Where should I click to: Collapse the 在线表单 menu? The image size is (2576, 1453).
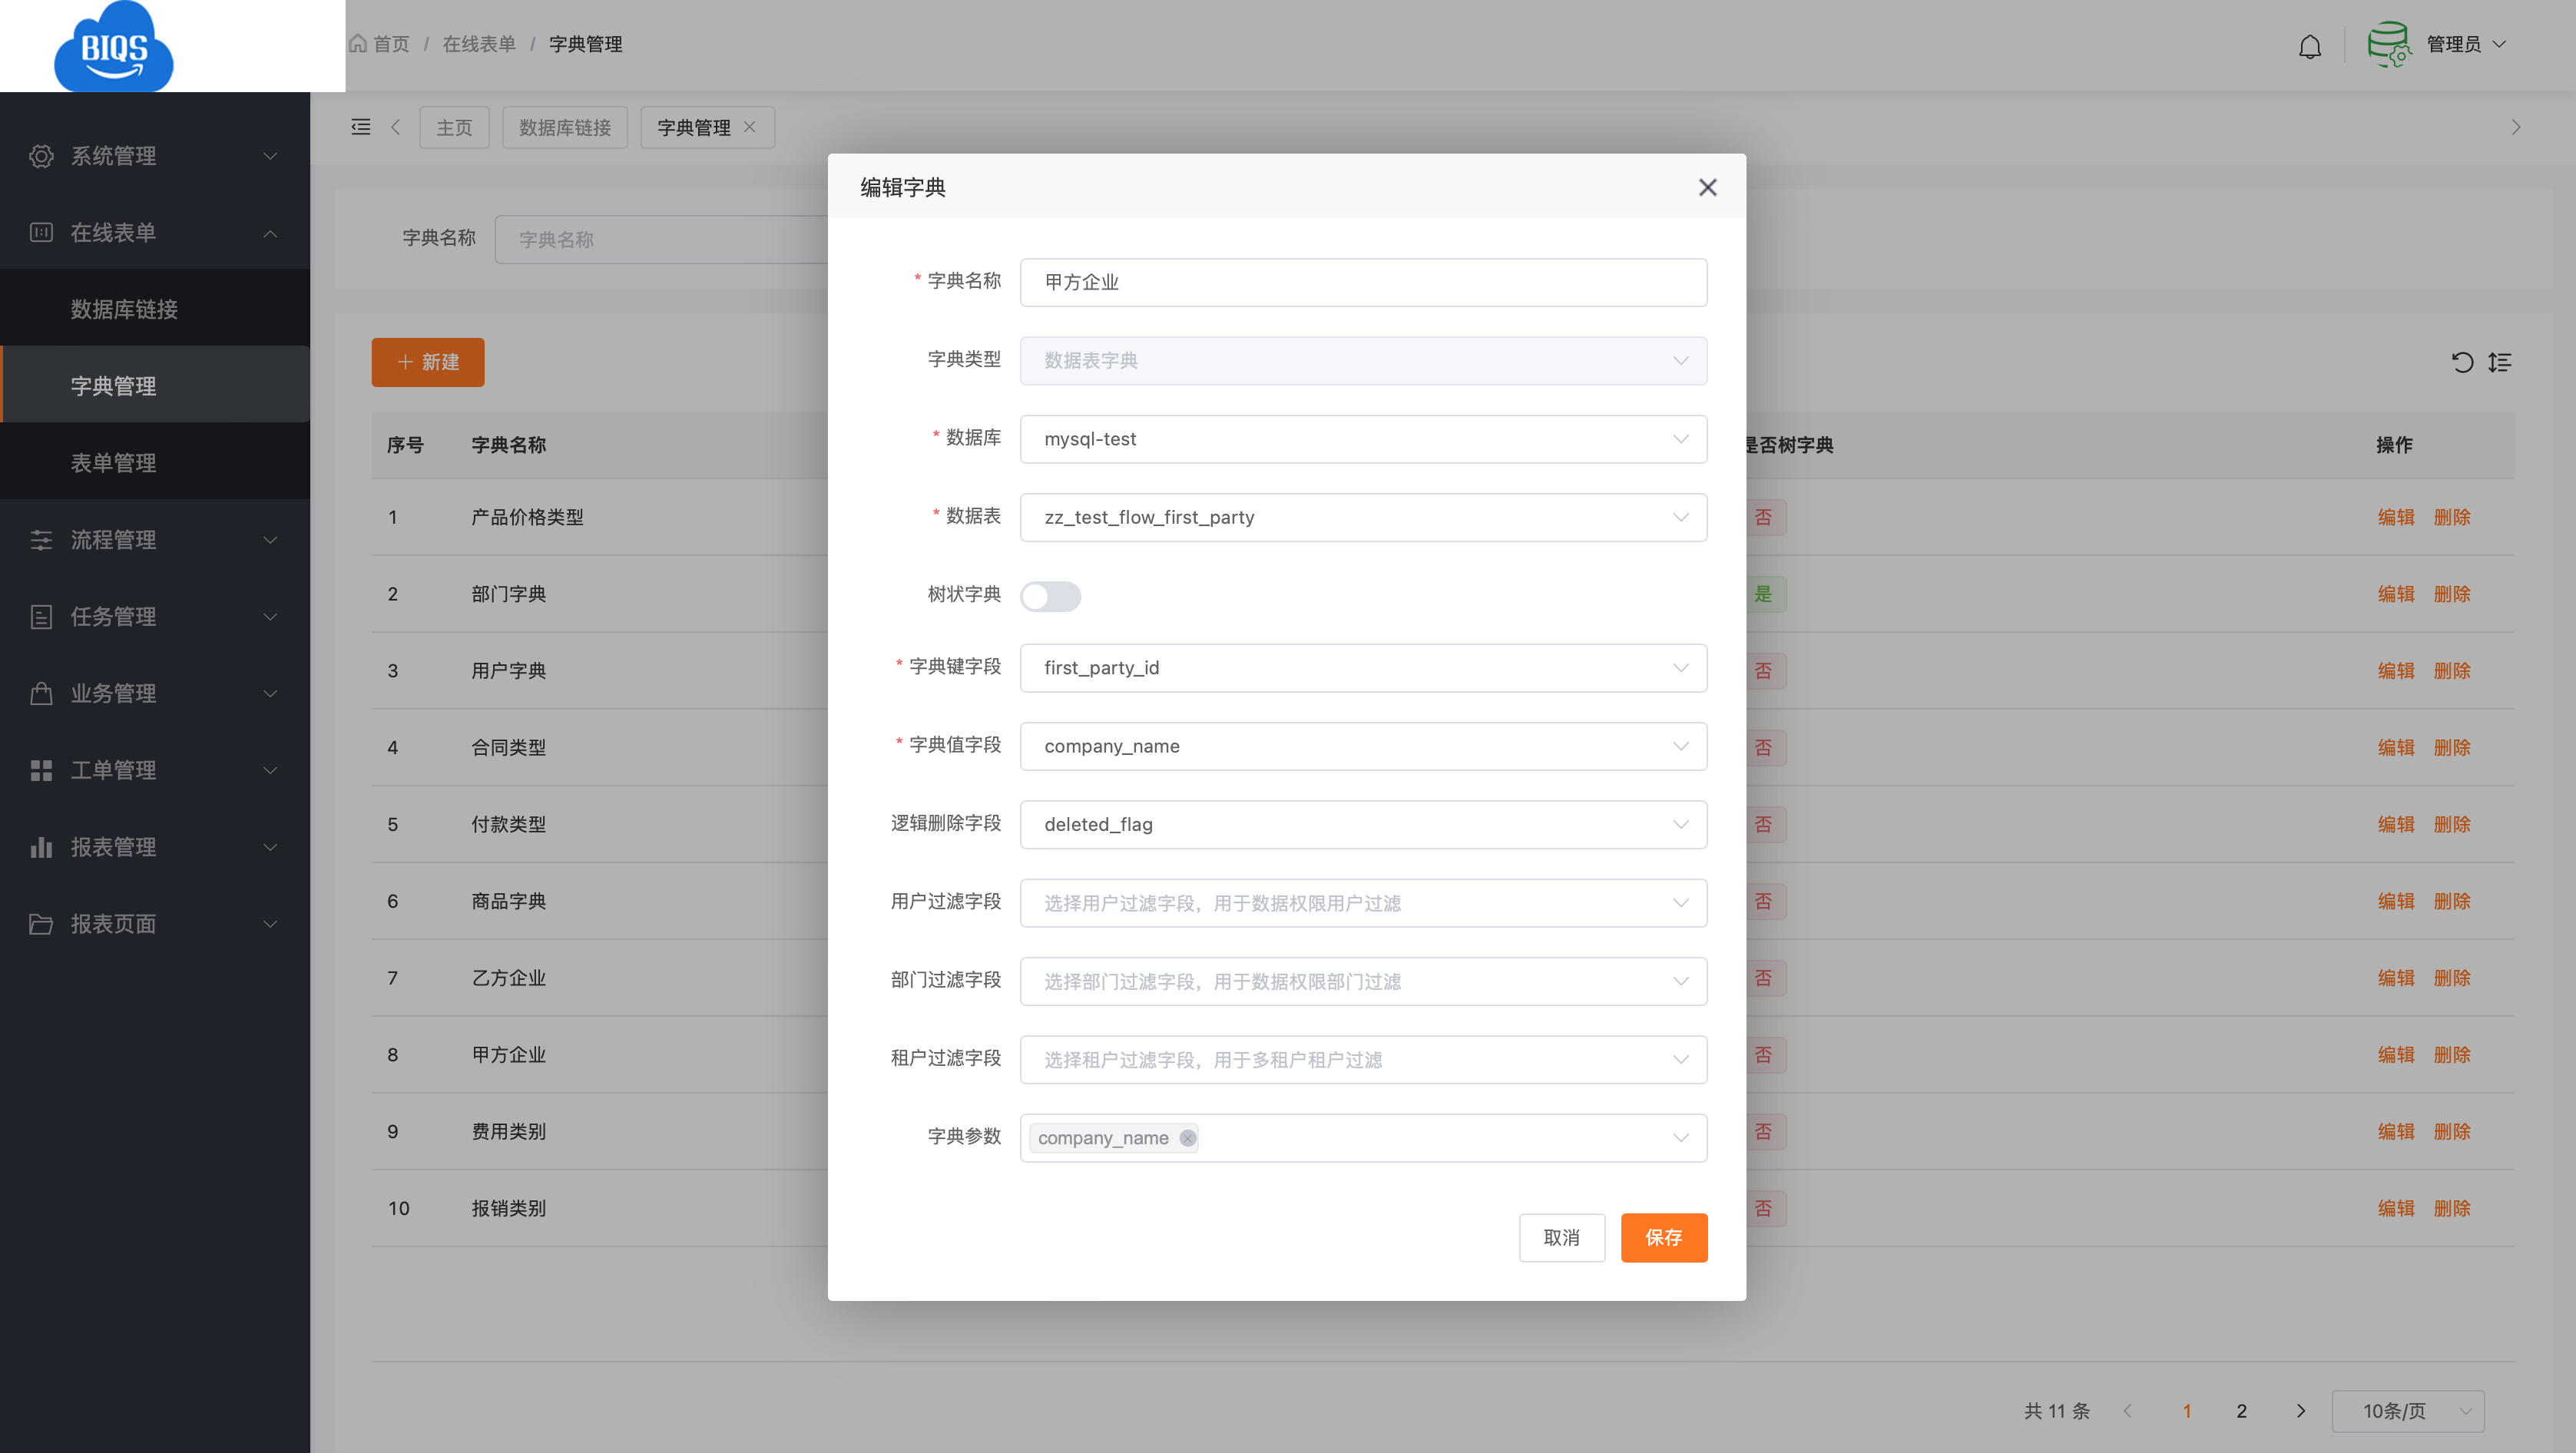(x=155, y=233)
